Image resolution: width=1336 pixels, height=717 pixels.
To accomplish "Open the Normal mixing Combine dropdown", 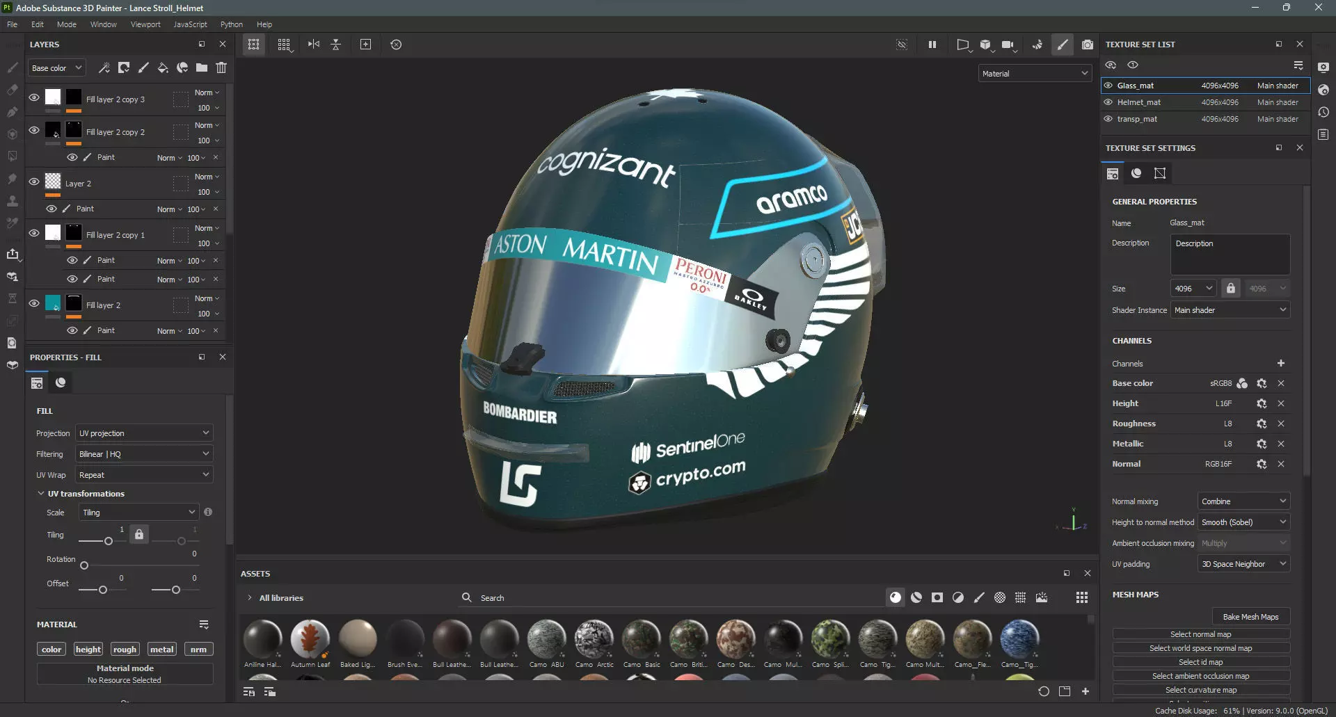I will pyautogui.click(x=1243, y=501).
